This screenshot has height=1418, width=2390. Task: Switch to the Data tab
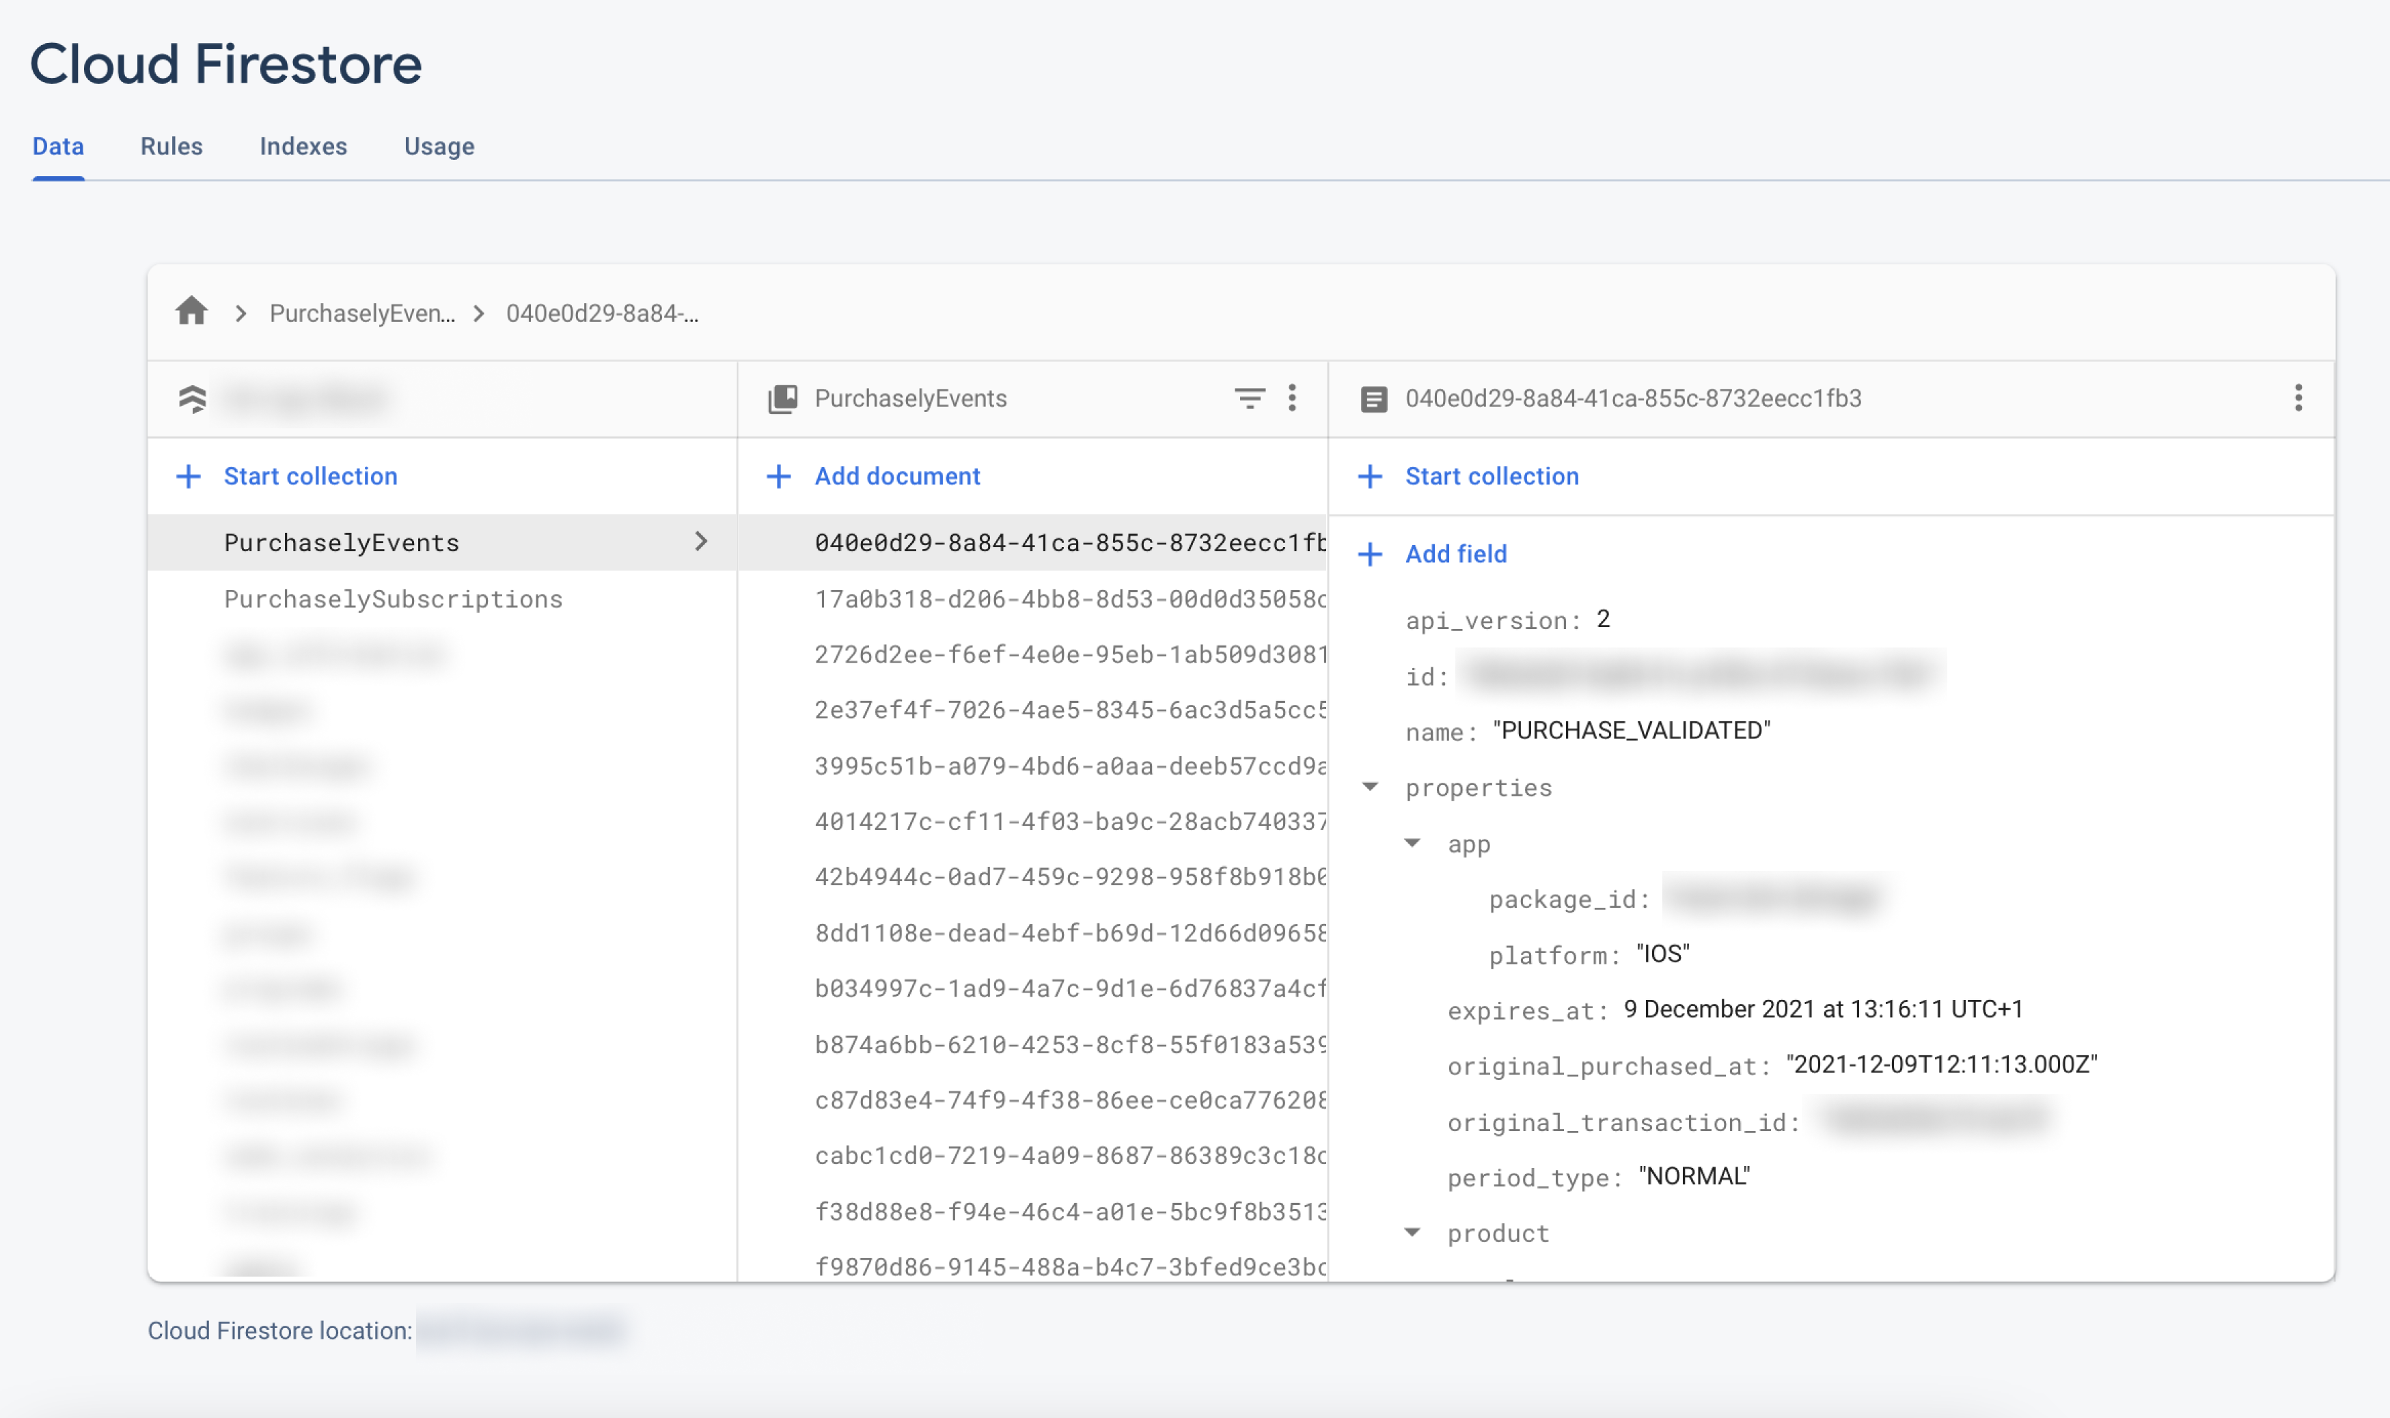(x=58, y=146)
